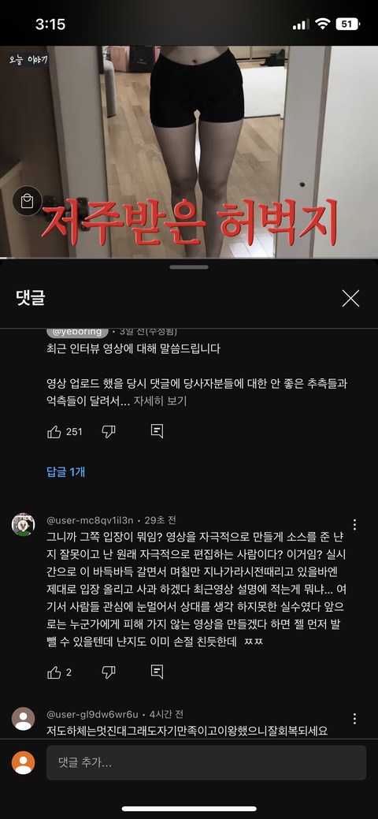
Task: Tap the @yeboring channel name badge
Action: coord(77,331)
